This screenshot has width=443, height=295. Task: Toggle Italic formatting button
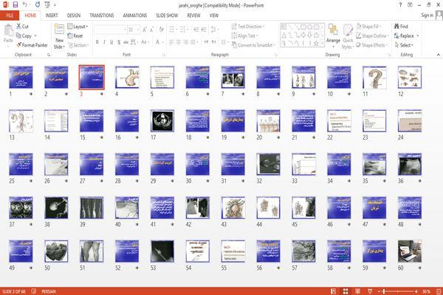[x=104, y=42]
